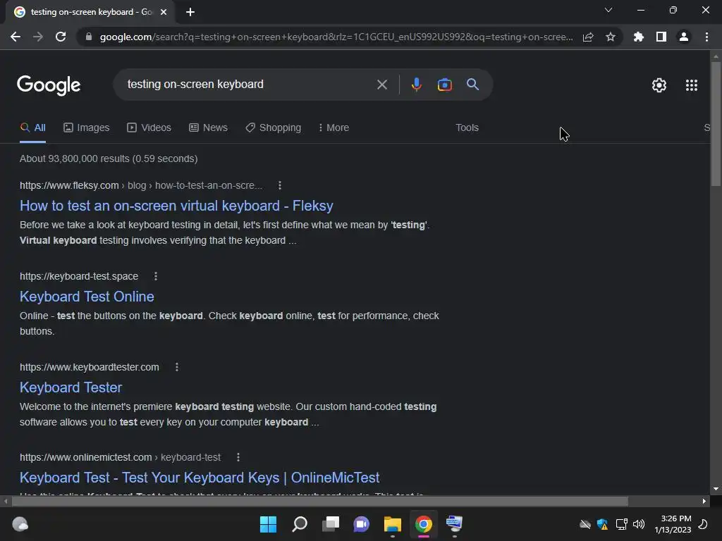Switch to Images results
This screenshot has width=722, height=541.
click(x=87, y=128)
